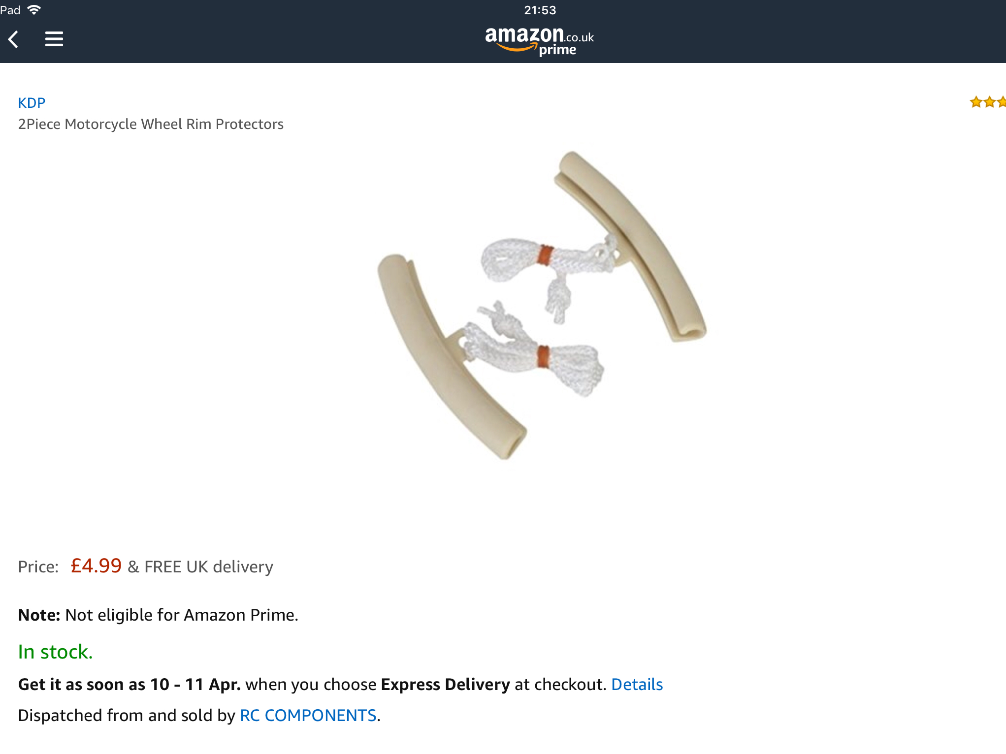Tap the 21:53 clock in status bar
The image size is (1006, 754).
[x=540, y=10]
